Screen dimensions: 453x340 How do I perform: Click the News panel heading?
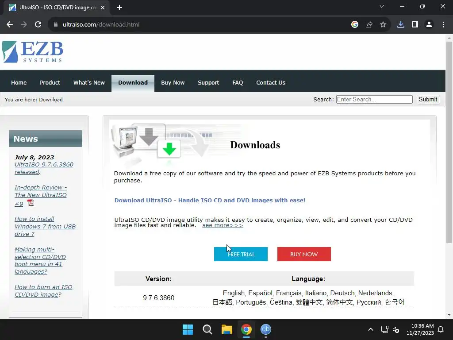[46, 139]
